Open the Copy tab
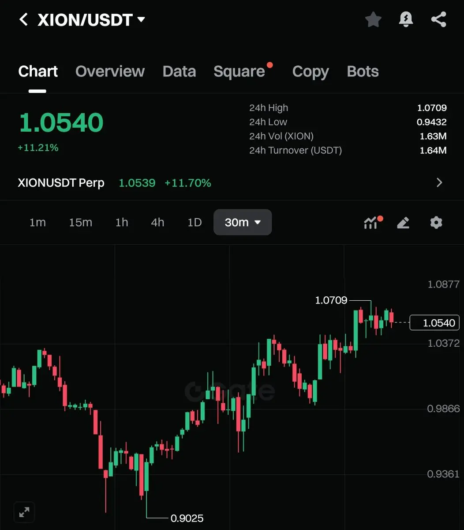Screen dimensions: 464x530 (311, 72)
